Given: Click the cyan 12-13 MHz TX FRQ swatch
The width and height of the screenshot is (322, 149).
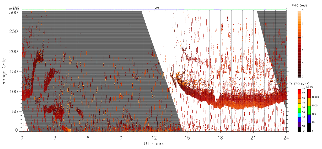Looking at the screenshot, I should pyautogui.click(x=299, y=115).
